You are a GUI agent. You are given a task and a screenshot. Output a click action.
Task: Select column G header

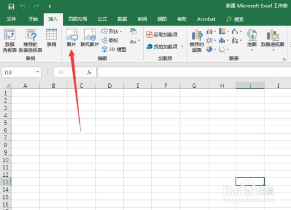tap(194, 86)
